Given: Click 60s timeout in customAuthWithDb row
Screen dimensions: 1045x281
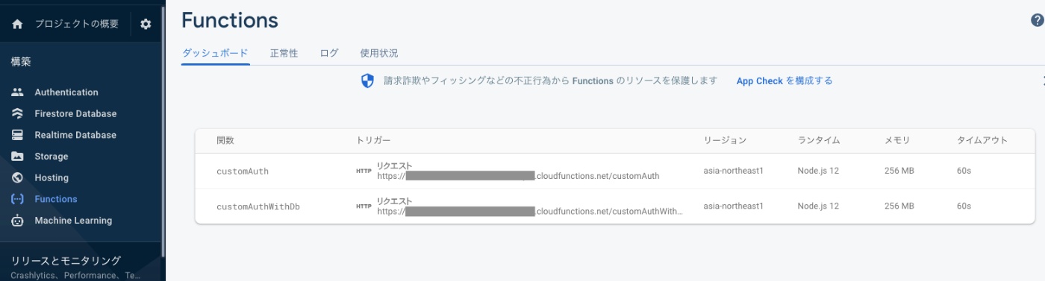Looking at the screenshot, I should click(x=964, y=206).
